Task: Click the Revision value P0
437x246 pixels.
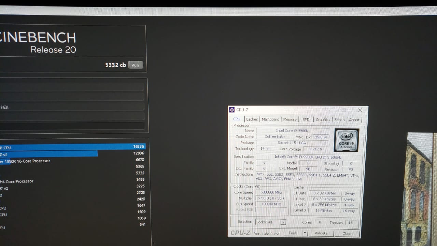Action: 351,169
